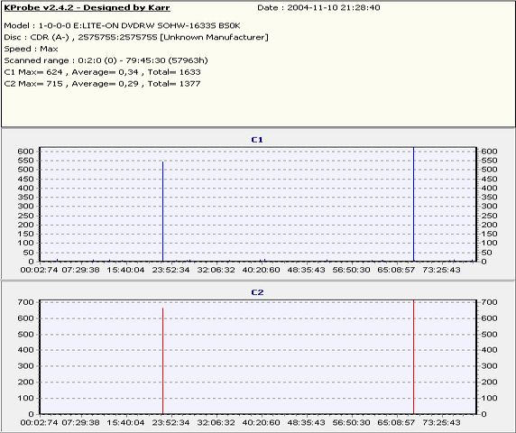The image size is (516, 433).
Task: Click the 700 value on C2 left axis
Action: pos(26,302)
